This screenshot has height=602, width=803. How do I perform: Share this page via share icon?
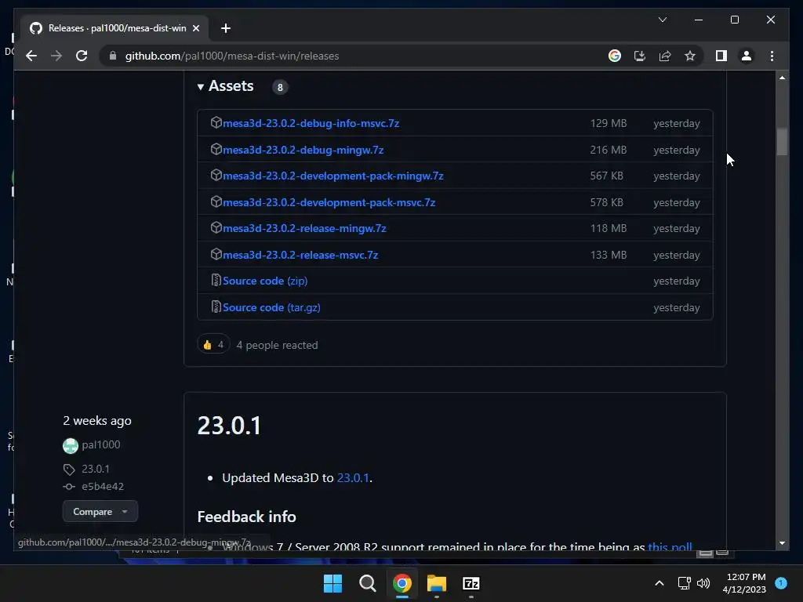[665, 56]
